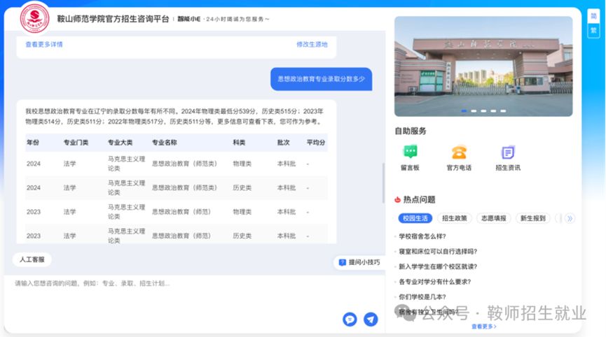Switch to traditional Chinese with 繁 button

[593, 30]
